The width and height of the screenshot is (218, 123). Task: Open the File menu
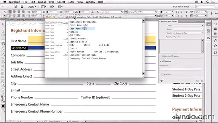(x=25, y=2)
